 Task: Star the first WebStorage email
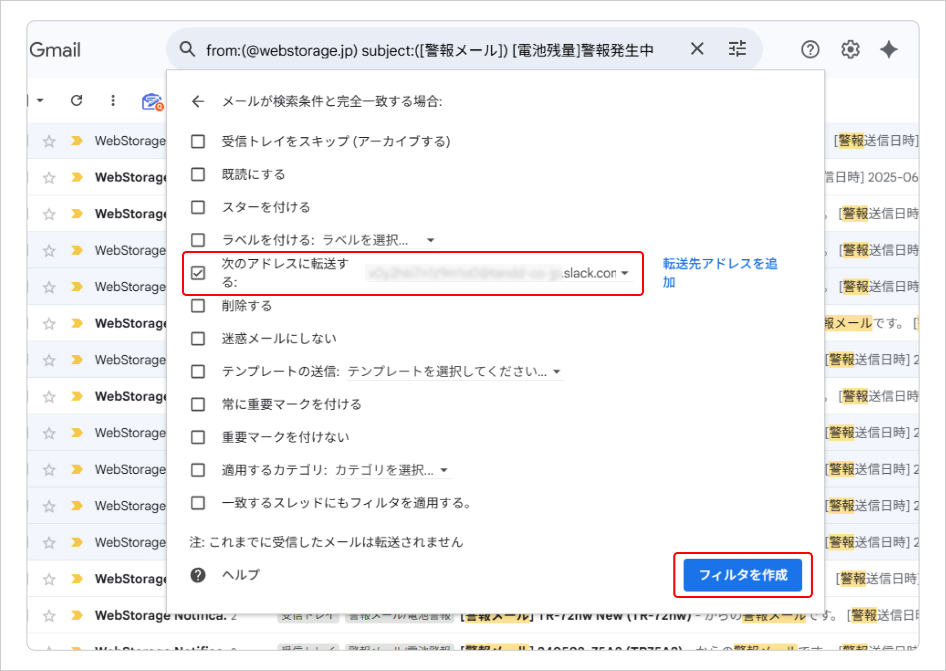49,141
